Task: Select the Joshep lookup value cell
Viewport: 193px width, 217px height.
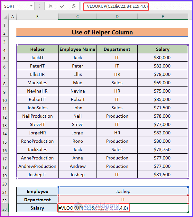Action: click(x=123, y=191)
